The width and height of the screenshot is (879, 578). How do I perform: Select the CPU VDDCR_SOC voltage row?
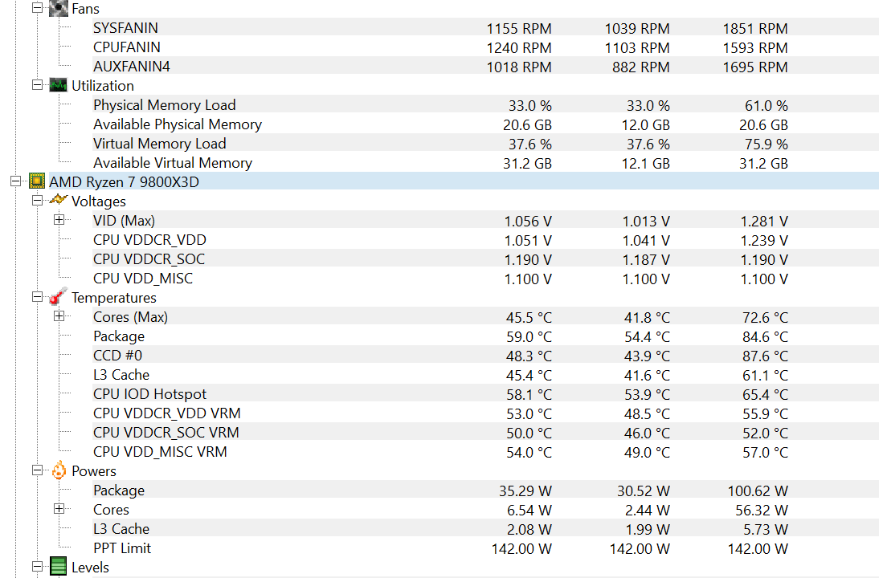485,259
